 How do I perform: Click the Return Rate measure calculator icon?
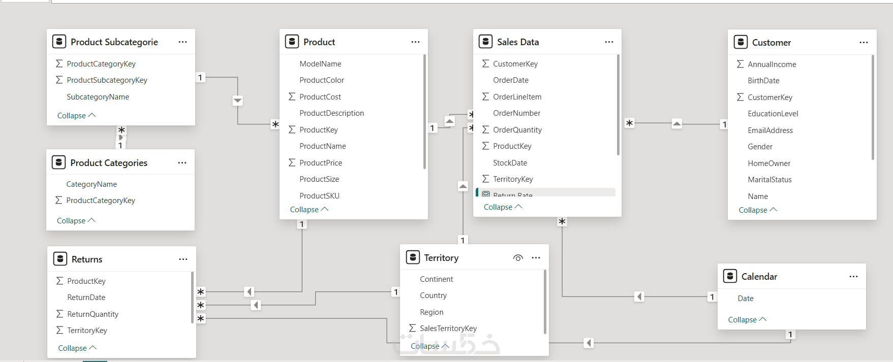486,194
